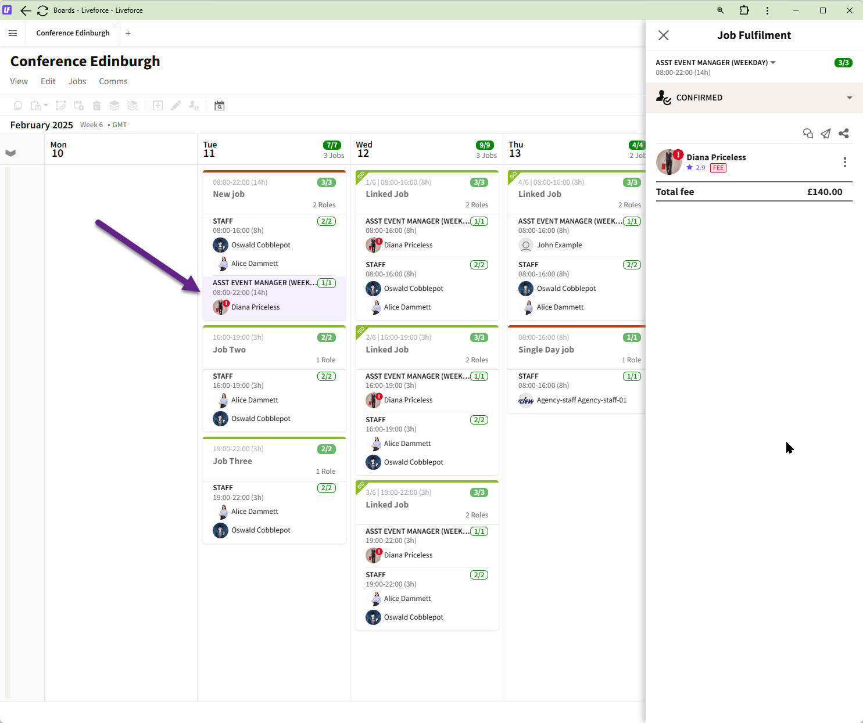Click the 3/3 badge in Job Fulfilment panel

pos(843,63)
